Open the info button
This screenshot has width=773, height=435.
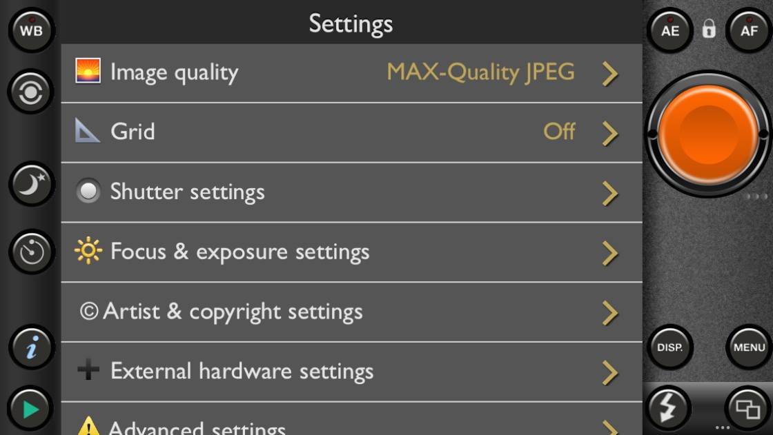pos(31,347)
